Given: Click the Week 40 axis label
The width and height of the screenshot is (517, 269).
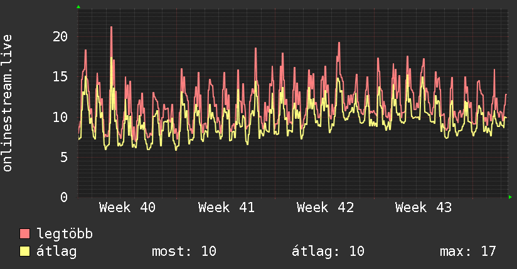Looking at the screenshot, I should click(x=127, y=208).
